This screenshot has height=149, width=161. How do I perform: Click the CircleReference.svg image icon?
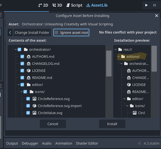pyautogui.click(x=34, y=99)
